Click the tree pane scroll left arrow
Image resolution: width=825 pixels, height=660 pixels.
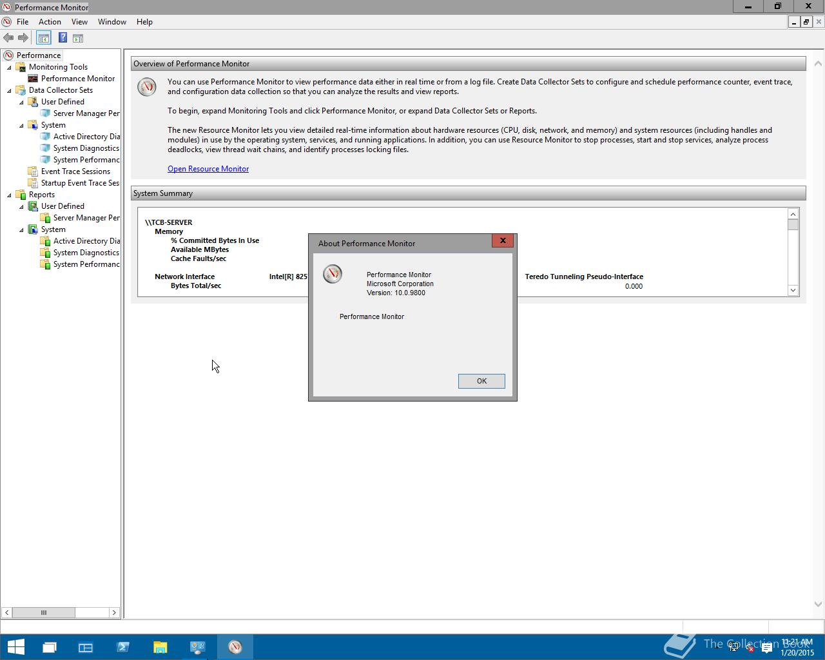[x=6, y=612]
